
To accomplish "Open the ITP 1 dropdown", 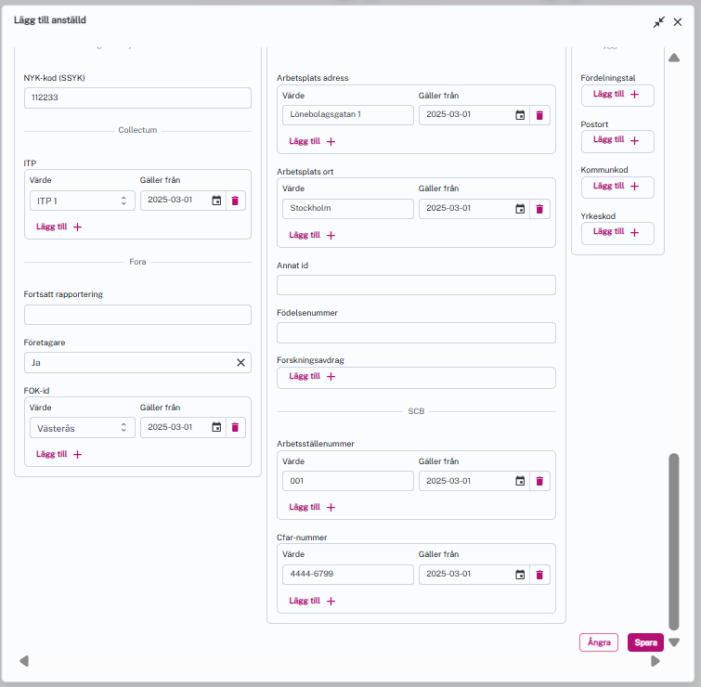I will pyautogui.click(x=82, y=201).
